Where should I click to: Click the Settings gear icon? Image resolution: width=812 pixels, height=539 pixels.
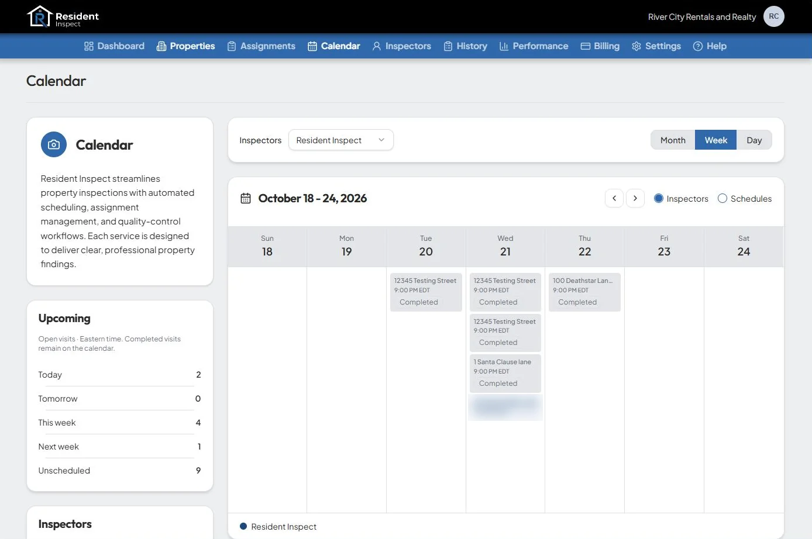tap(636, 46)
